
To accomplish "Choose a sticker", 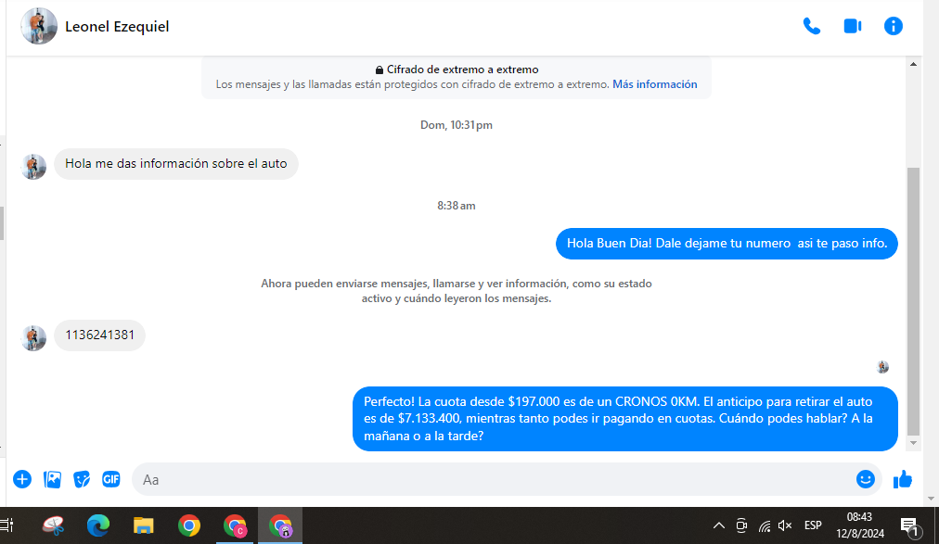I will (x=82, y=479).
